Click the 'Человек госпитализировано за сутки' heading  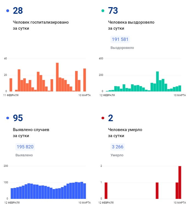coord(41,25)
